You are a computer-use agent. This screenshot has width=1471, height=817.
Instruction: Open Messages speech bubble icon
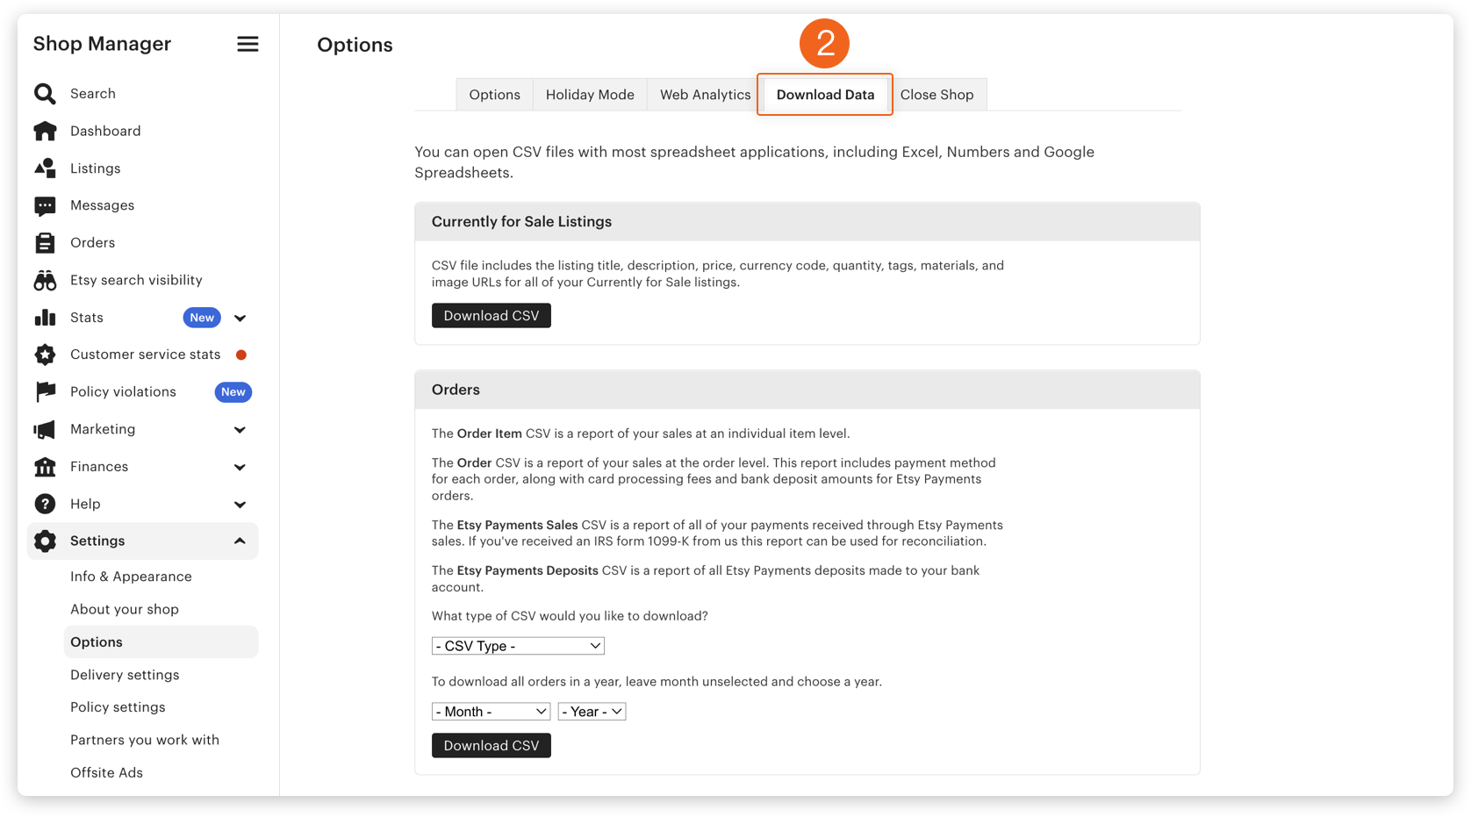pyautogui.click(x=45, y=205)
